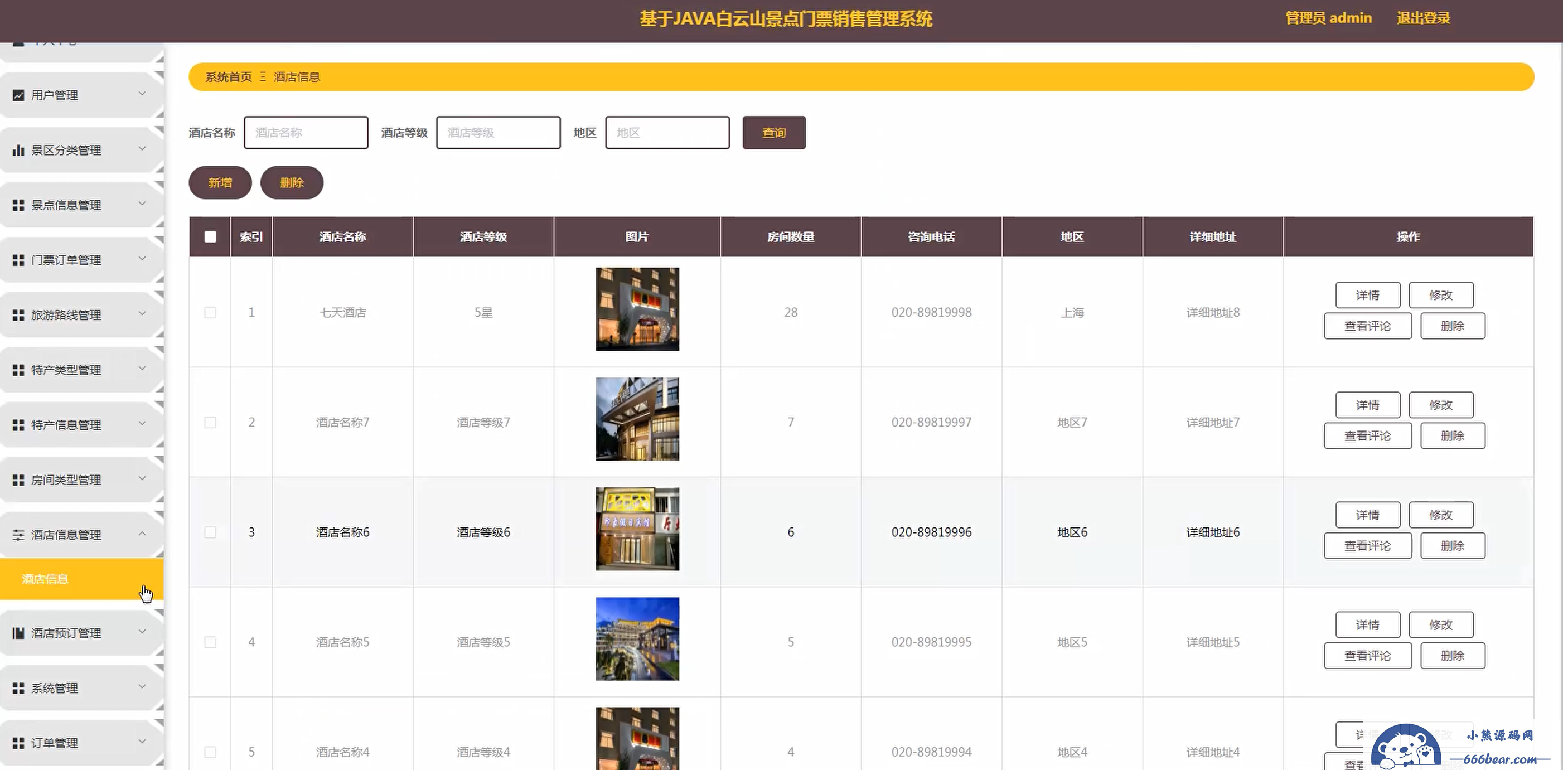The height and width of the screenshot is (770, 1563).
Task: Open the 酒店名称6 picture thumbnail
Action: click(x=637, y=529)
